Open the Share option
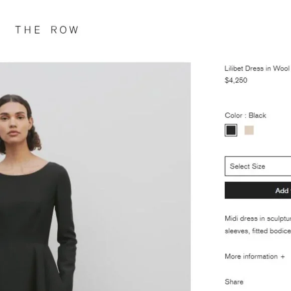 tap(234, 282)
